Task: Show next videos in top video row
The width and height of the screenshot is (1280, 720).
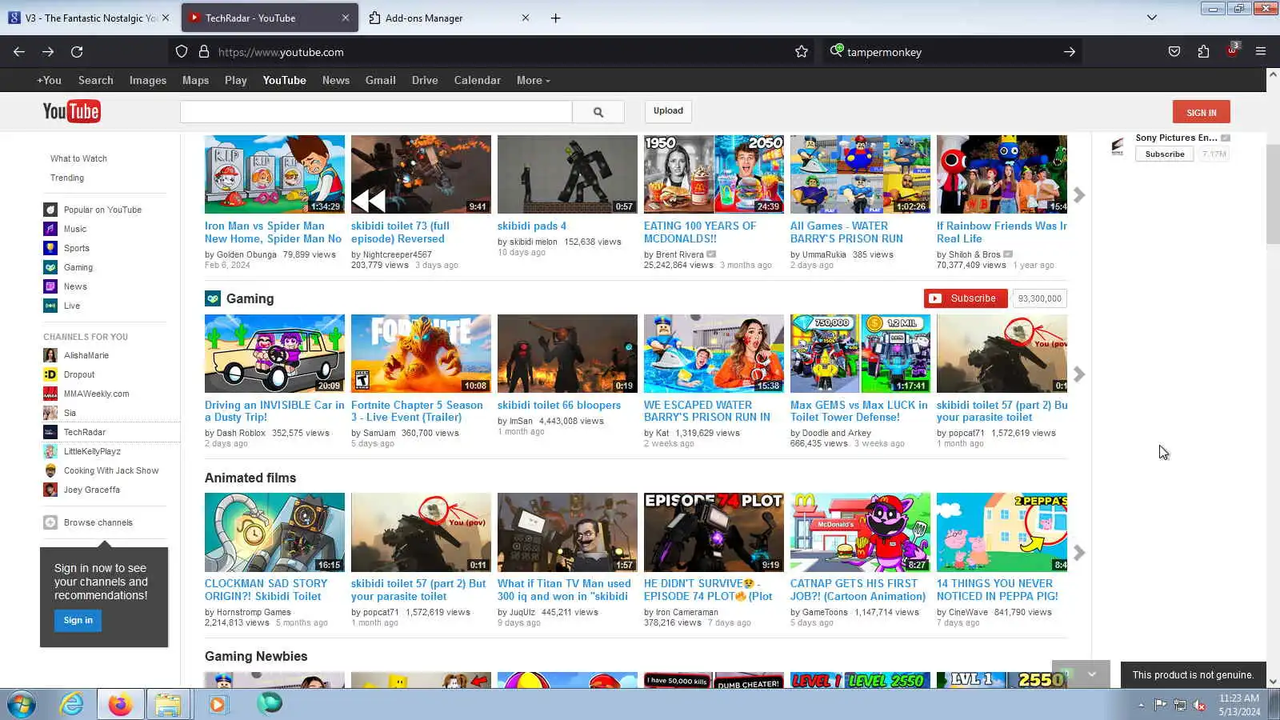Action: click(x=1079, y=194)
